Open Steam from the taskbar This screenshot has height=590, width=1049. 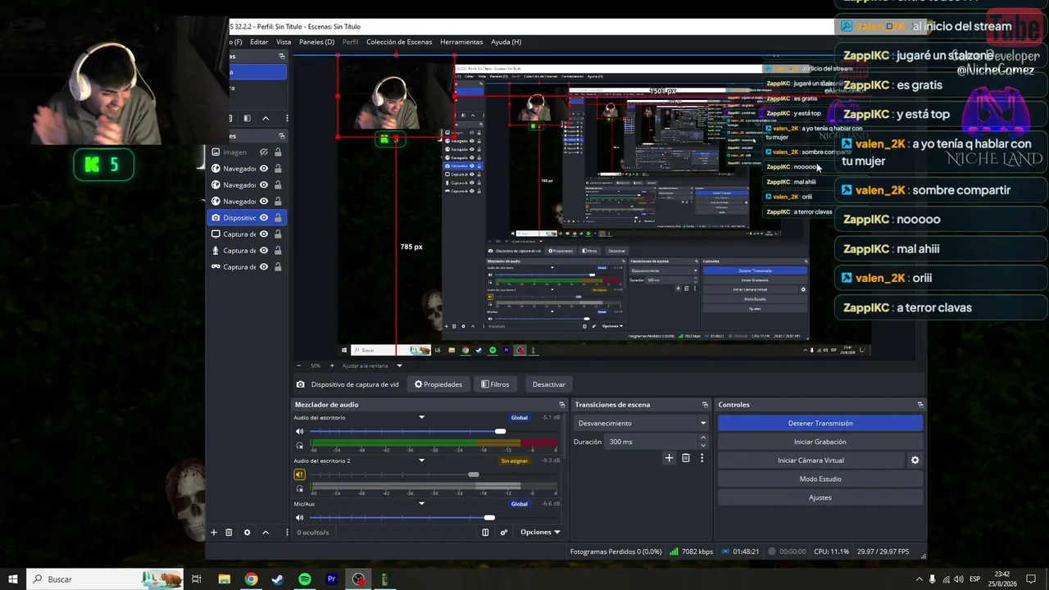click(278, 579)
